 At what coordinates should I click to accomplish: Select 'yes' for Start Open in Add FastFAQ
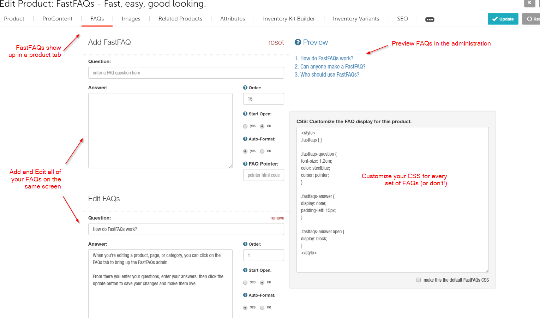[x=245, y=126]
